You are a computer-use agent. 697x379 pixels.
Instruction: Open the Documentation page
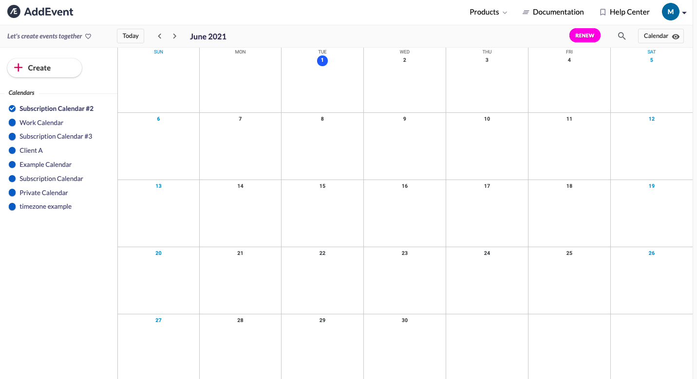tap(558, 12)
